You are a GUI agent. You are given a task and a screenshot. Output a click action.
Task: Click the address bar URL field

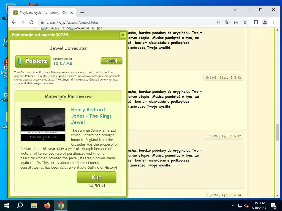[x=126, y=22]
